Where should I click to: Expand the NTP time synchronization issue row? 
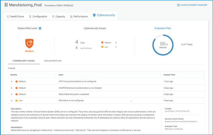[12, 82]
